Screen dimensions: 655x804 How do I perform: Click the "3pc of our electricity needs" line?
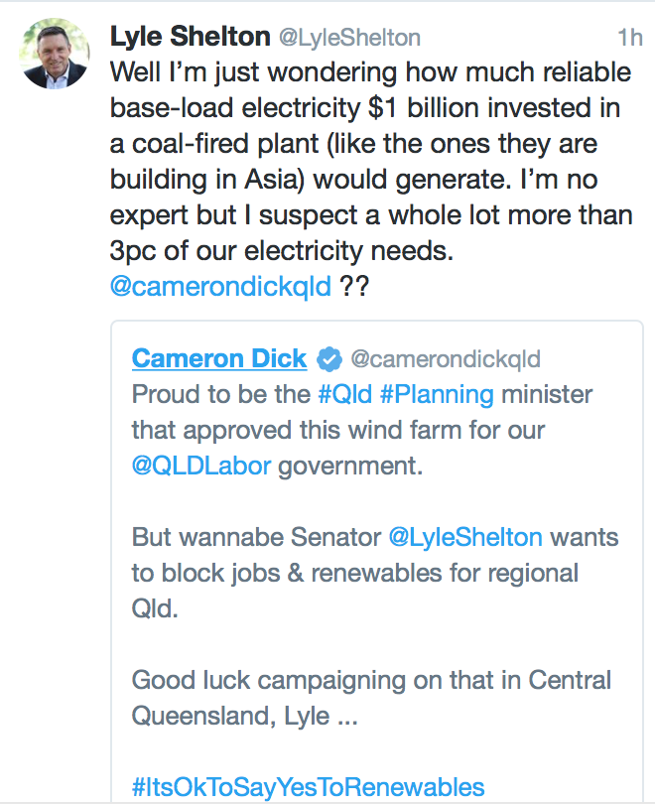(x=282, y=251)
